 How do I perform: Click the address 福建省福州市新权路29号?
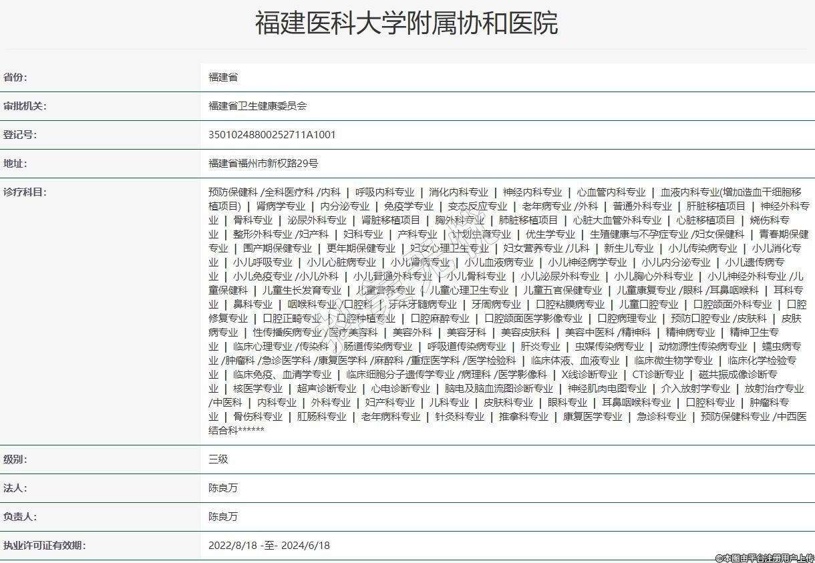(x=263, y=164)
